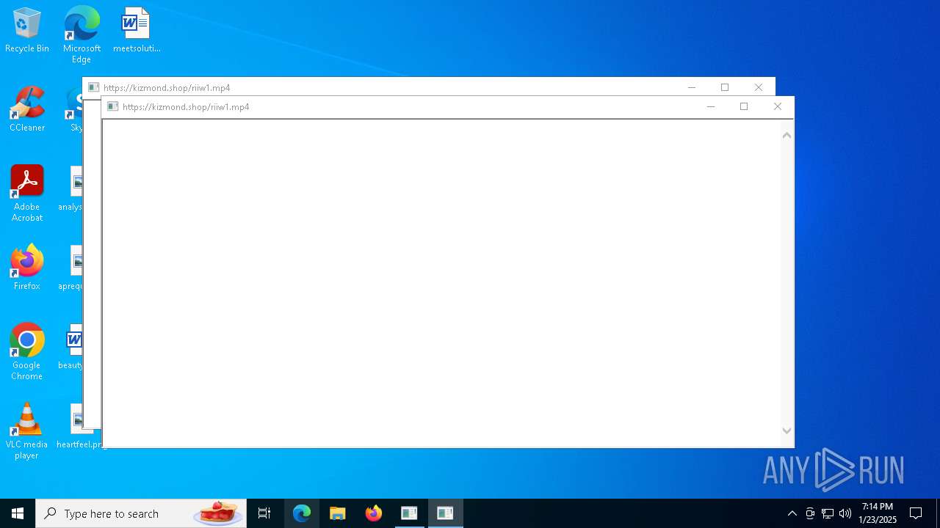Click the strawberry cake search highlight icon
940x528 pixels.
218,513
